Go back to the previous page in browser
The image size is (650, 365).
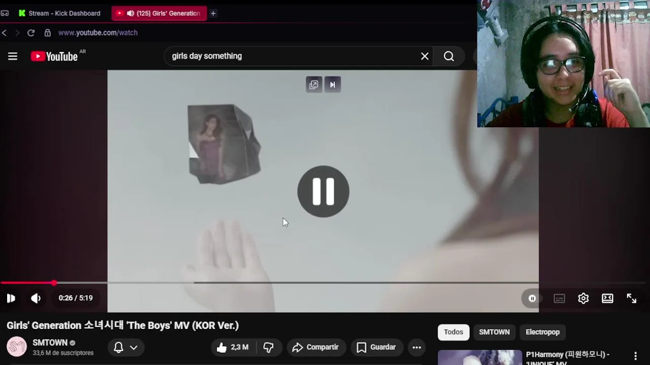[x=5, y=32]
